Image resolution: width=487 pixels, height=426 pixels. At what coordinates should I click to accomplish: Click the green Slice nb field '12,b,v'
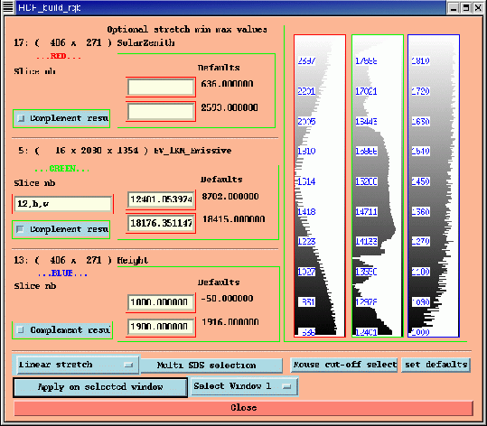[62, 204]
